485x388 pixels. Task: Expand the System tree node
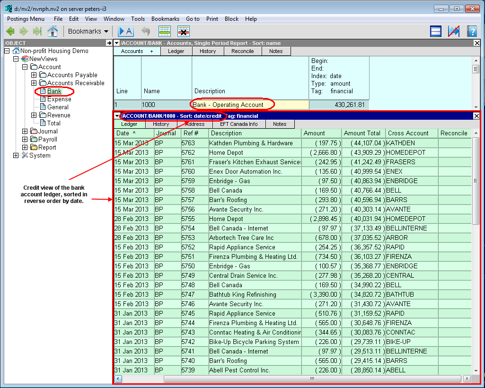16,155
